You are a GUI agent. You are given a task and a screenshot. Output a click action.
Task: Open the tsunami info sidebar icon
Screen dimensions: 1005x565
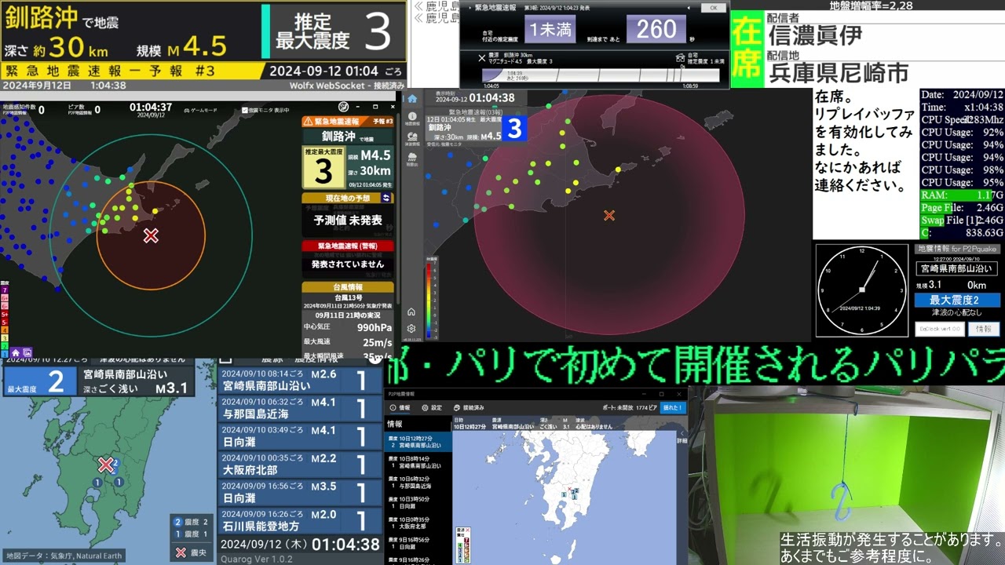click(412, 140)
